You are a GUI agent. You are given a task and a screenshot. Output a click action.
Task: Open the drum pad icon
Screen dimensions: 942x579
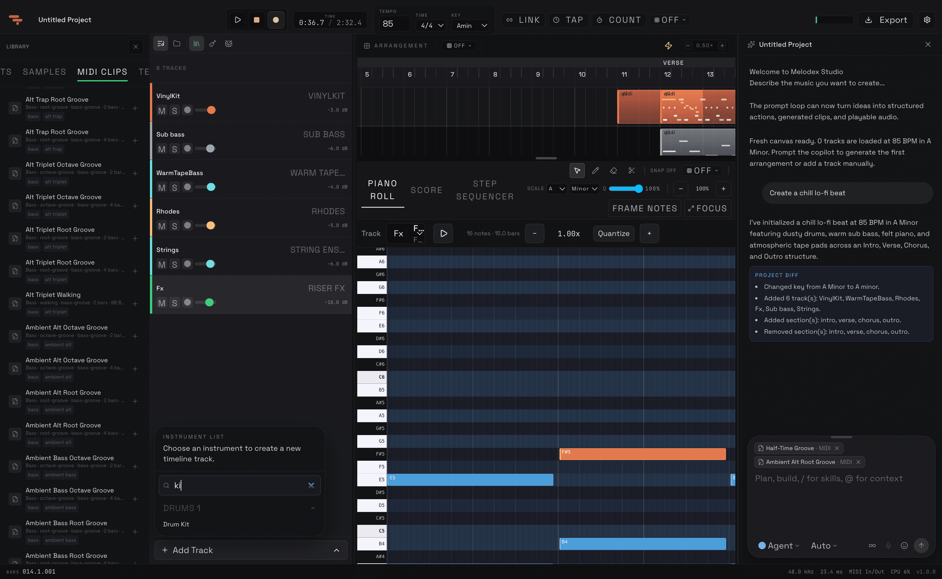coord(228,44)
